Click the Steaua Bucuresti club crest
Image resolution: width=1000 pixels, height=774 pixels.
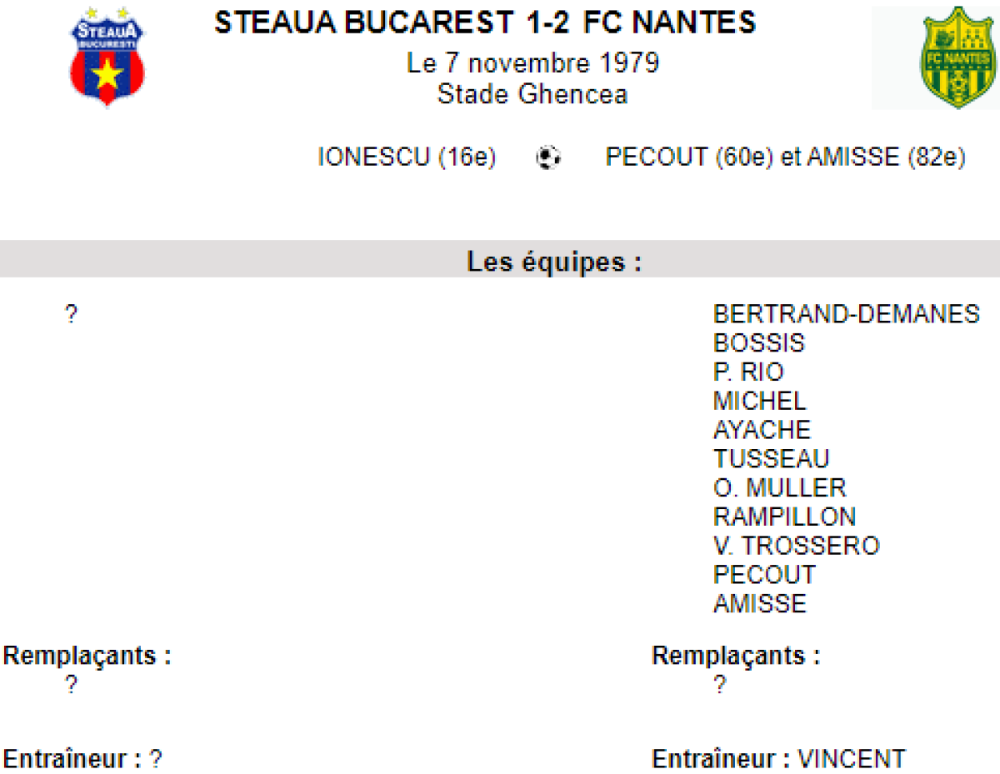point(106,57)
